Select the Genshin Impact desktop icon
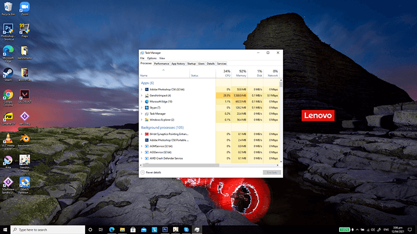 24,163
